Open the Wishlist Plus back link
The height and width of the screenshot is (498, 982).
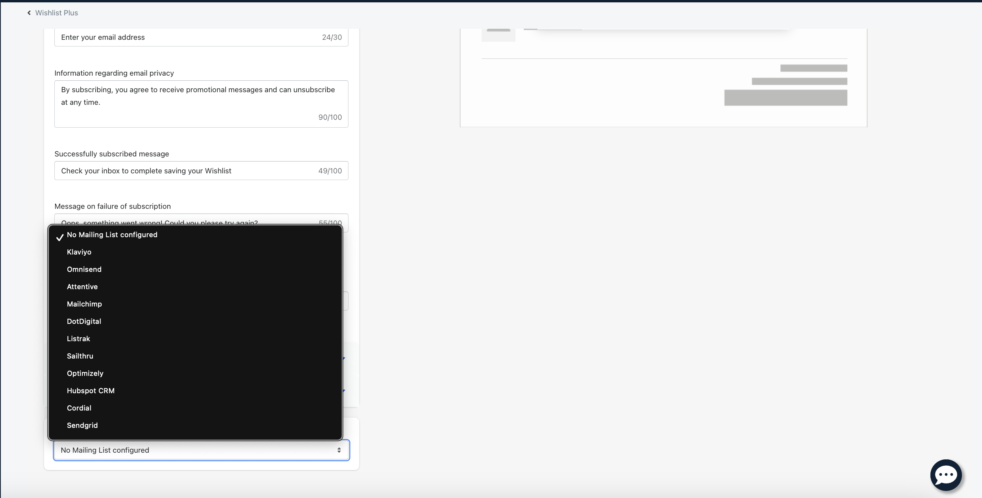click(56, 13)
